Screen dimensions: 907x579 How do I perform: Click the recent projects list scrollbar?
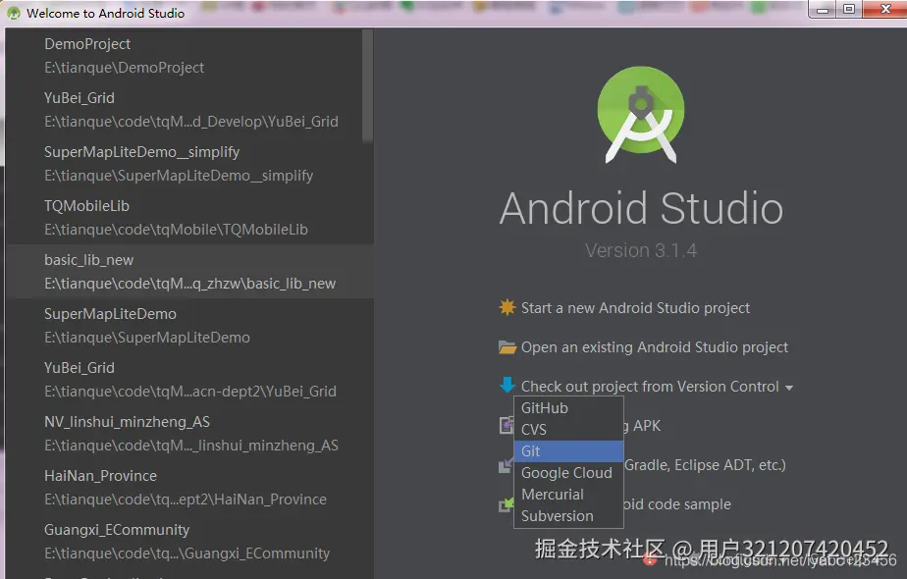(x=368, y=85)
